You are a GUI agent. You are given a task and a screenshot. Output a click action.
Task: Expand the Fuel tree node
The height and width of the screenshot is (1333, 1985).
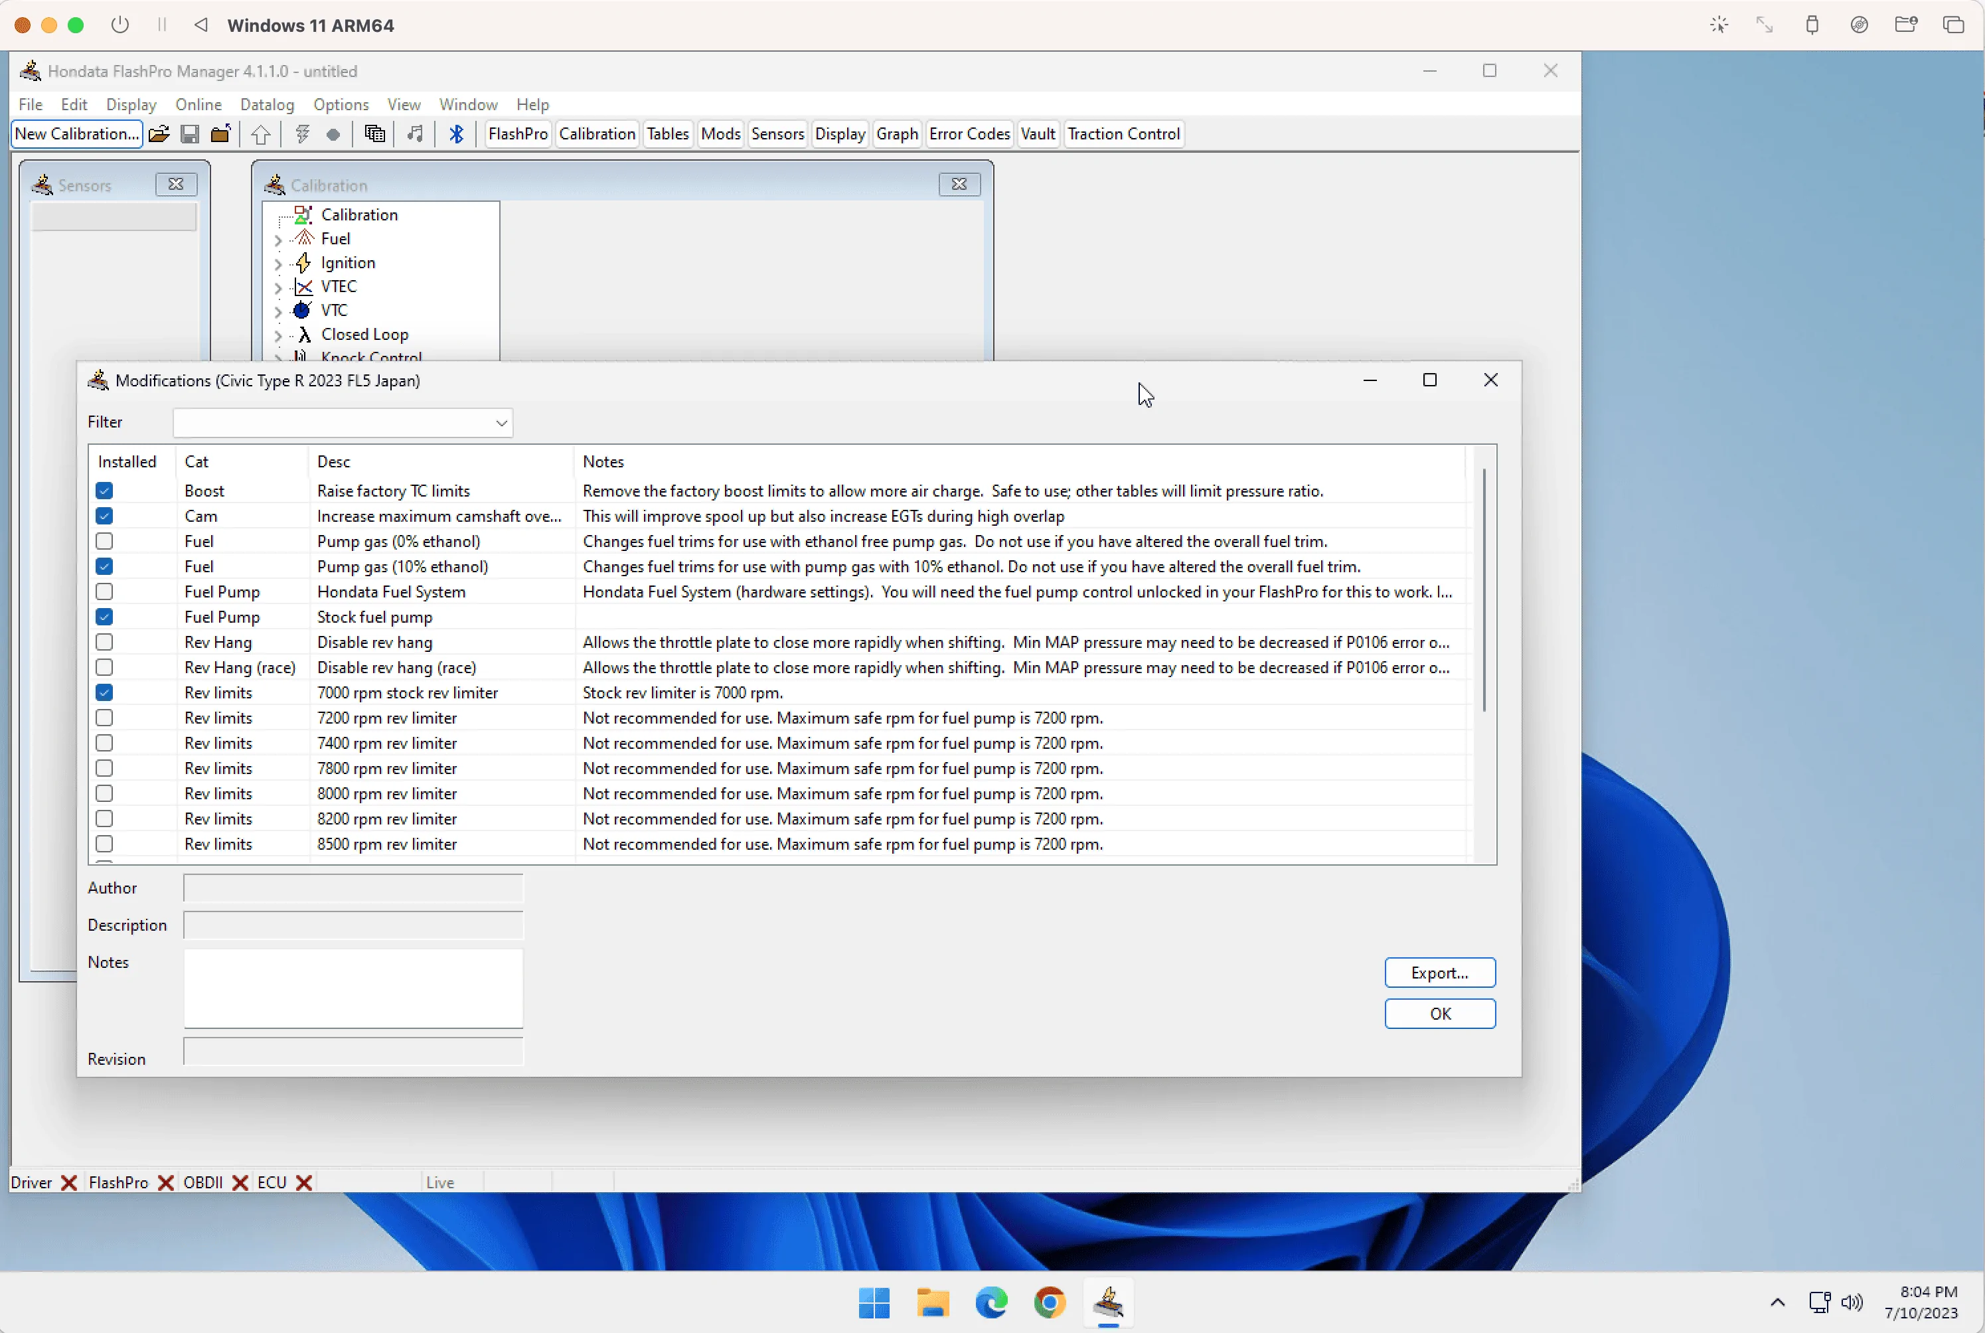click(x=278, y=240)
